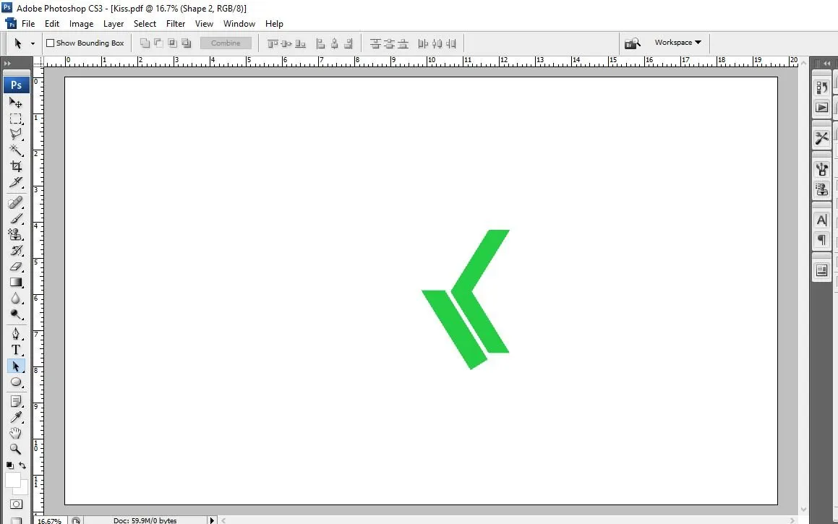Select the Clone Stamp tool
Screen dimensions: 838x524
pyautogui.click(x=15, y=234)
